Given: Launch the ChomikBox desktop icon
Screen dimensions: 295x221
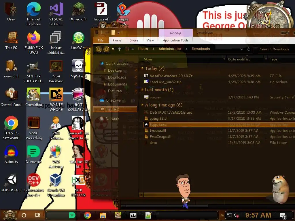Looking at the screenshot, I should (x=33, y=97).
